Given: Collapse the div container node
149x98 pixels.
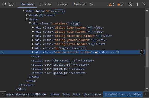Looking at the screenshot, I should point(30,23).
